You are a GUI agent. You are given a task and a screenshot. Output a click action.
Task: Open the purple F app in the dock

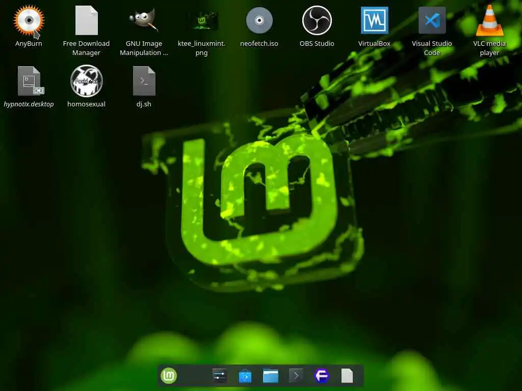321,376
